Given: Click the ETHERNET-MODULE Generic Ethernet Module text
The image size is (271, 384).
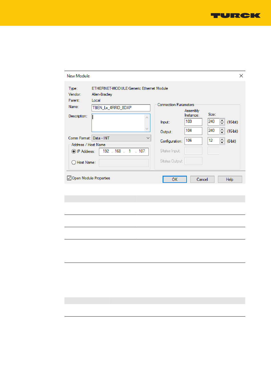Looking at the screenshot, I should pyautogui.click(x=130, y=88).
